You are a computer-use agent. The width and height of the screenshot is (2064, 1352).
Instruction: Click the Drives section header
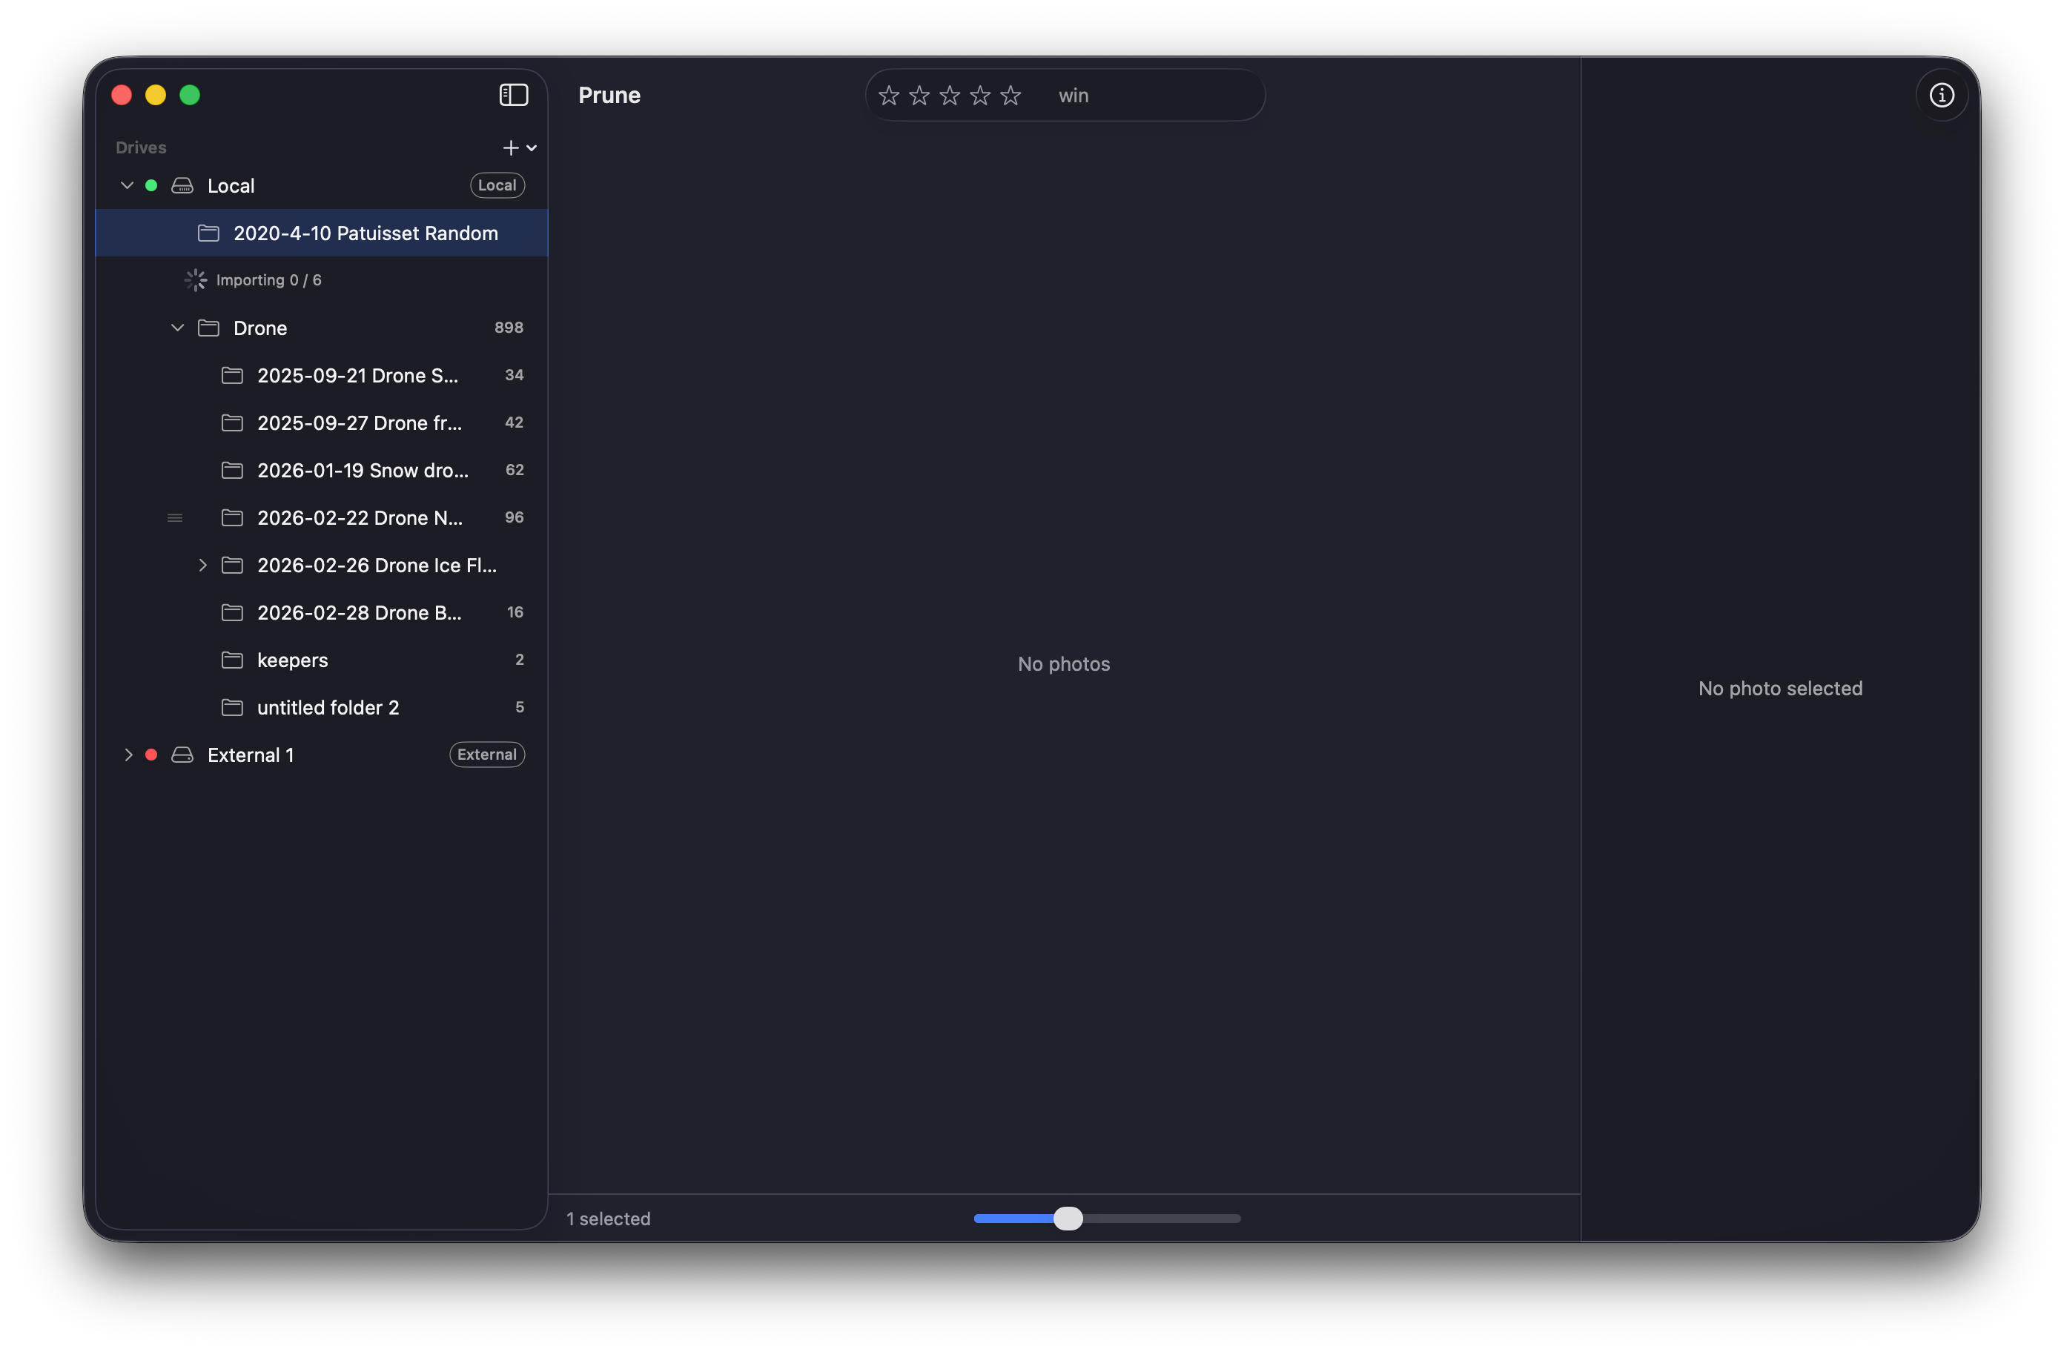click(x=140, y=148)
